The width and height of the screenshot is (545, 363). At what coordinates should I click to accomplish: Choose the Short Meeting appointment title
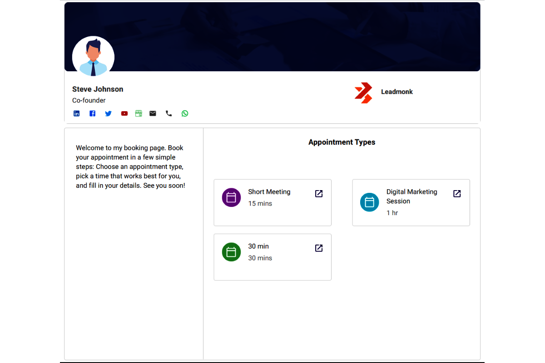pos(269,192)
